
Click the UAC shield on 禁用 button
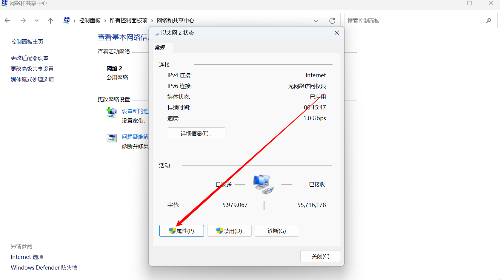click(219, 231)
